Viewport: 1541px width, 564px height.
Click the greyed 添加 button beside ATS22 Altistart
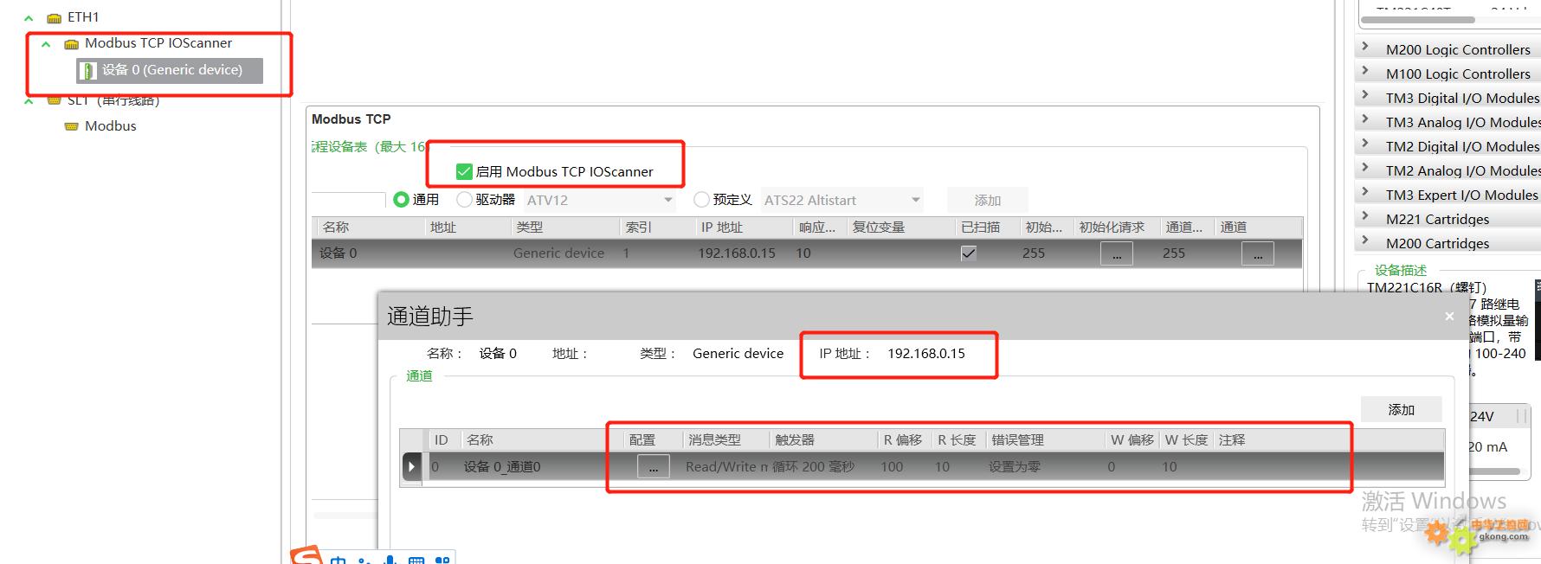tap(988, 200)
